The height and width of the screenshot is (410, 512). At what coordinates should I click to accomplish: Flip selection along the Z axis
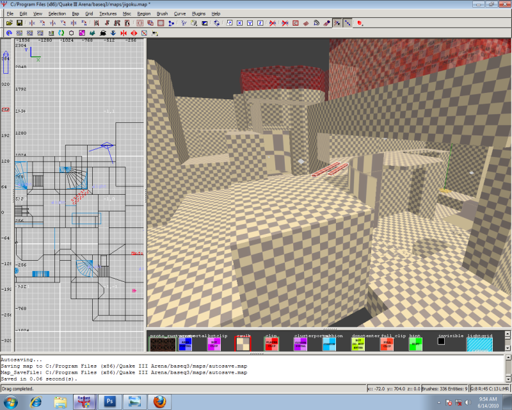click(74, 23)
